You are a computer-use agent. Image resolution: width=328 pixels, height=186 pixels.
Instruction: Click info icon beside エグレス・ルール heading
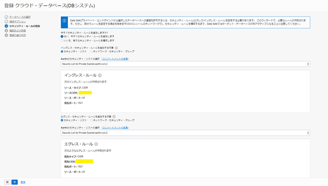click(96, 144)
